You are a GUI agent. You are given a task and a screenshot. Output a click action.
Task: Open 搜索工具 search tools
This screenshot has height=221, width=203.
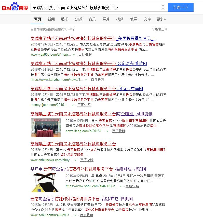click(160, 29)
